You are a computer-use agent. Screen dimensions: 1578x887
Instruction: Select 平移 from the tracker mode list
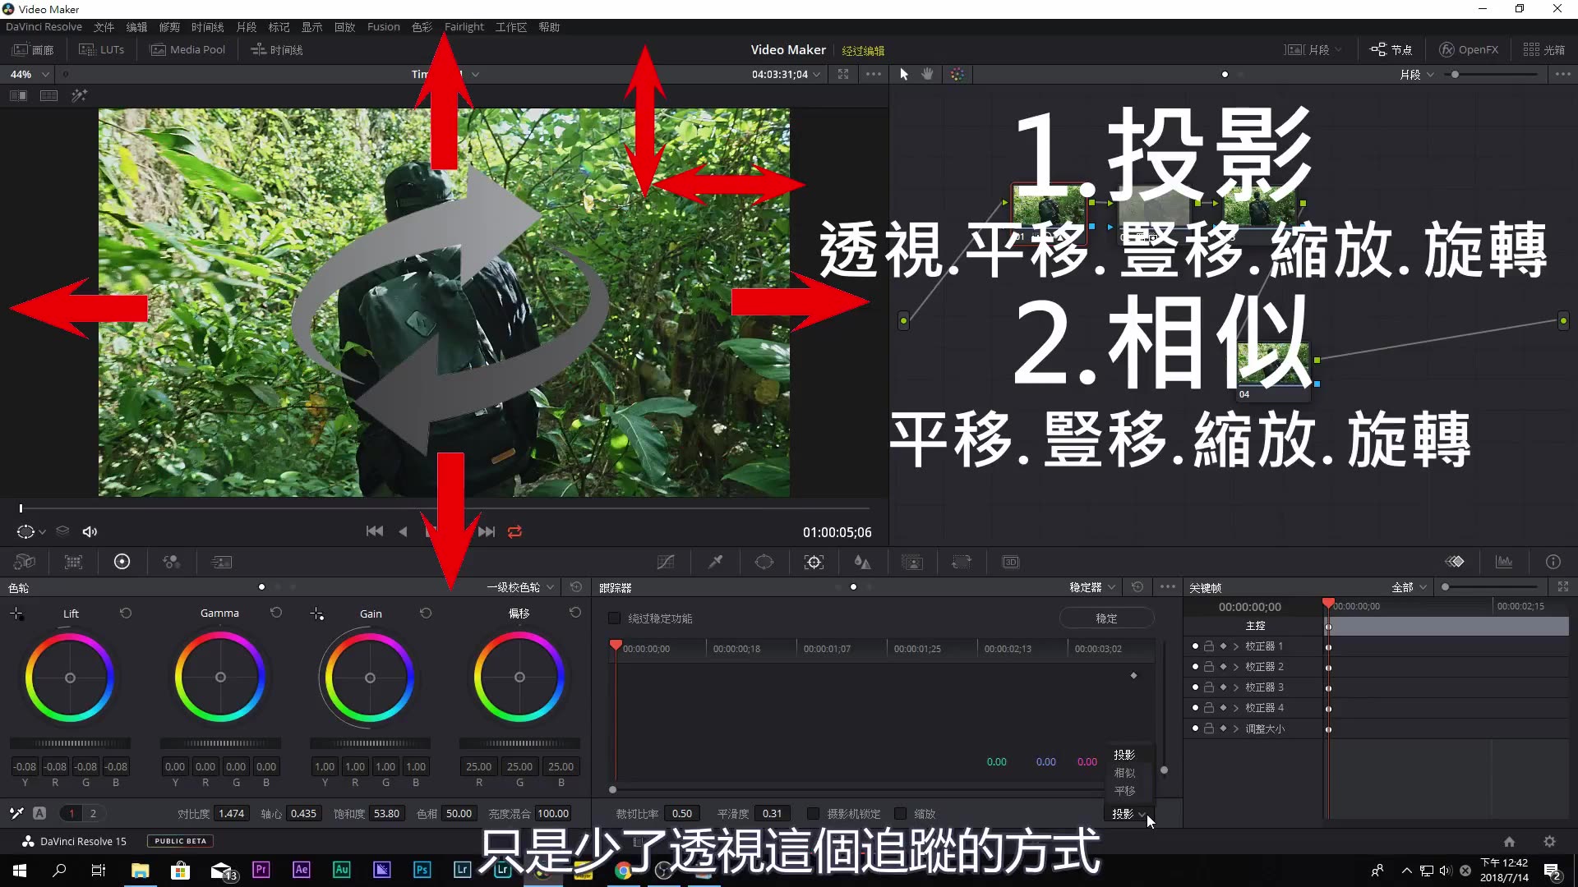tap(1124, 790)
